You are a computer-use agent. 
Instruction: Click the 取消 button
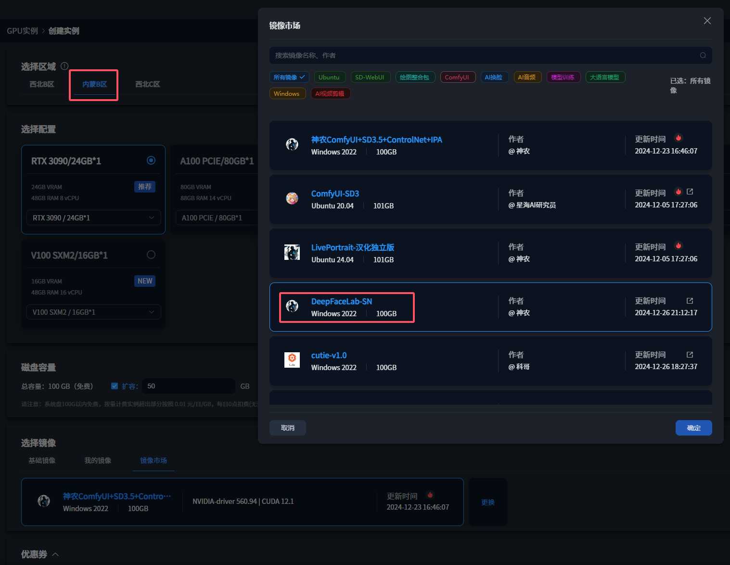coord(288,428)
